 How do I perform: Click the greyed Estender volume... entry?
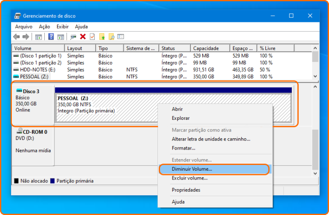point(215,160)
